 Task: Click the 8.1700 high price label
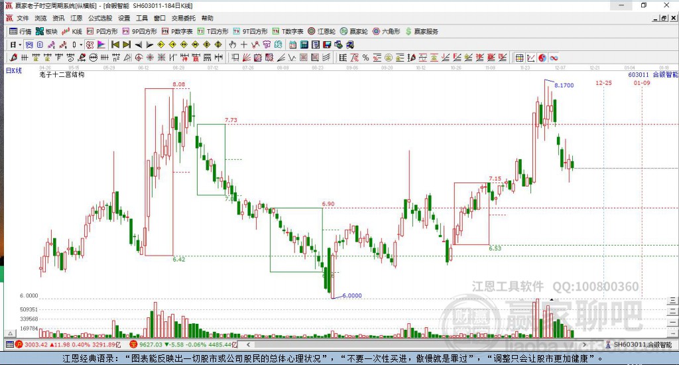point(564,86)
